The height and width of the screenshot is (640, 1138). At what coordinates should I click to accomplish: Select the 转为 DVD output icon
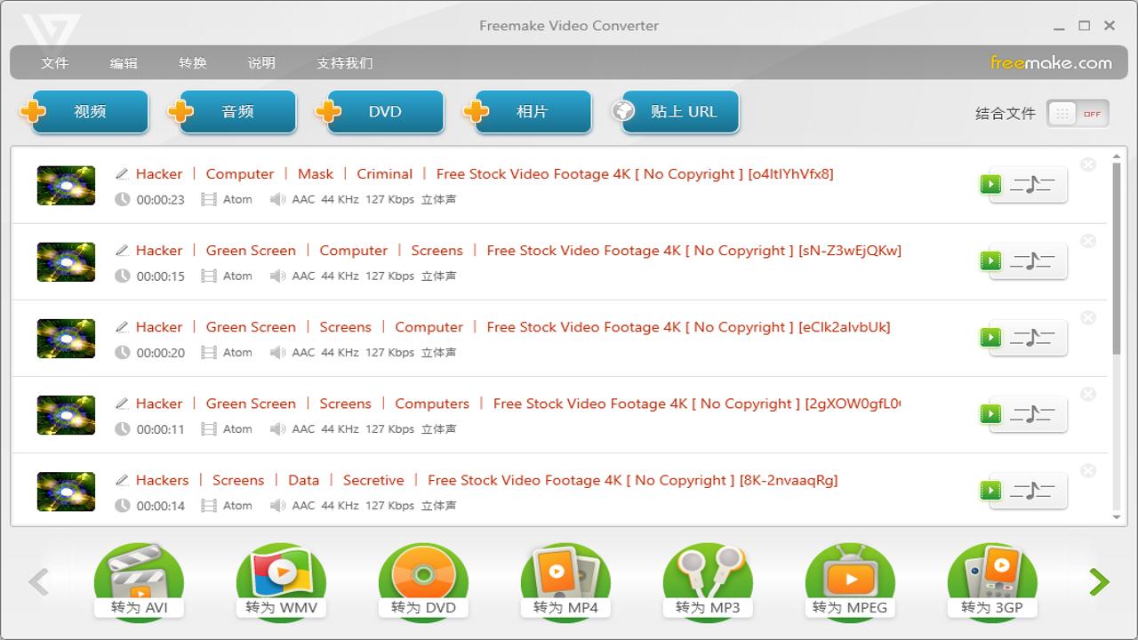point(423,581)
